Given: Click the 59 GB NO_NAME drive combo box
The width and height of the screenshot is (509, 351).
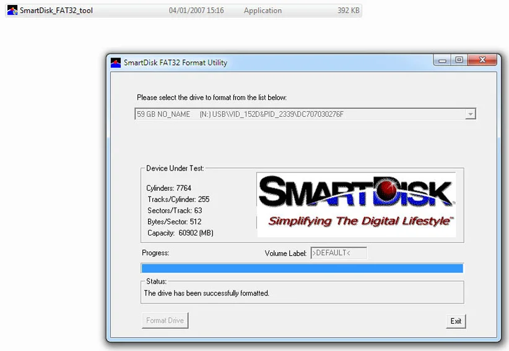Looking at the screenshot, I should pyautogui.click(x=305, y=114).
